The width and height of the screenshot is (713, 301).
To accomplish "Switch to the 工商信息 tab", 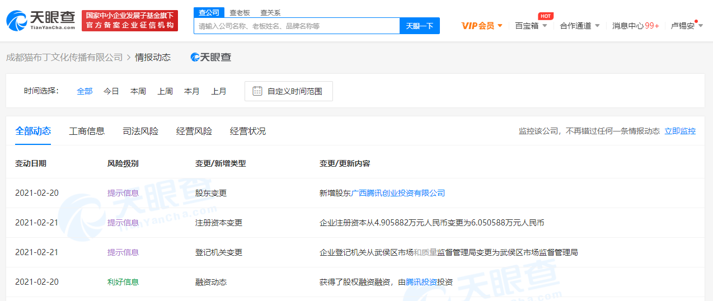I will pos(87,131).
